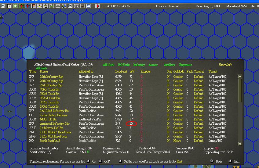Sort by Load cost column
The height and width of the screenshot is (168, 259).
tap(121, 72)
